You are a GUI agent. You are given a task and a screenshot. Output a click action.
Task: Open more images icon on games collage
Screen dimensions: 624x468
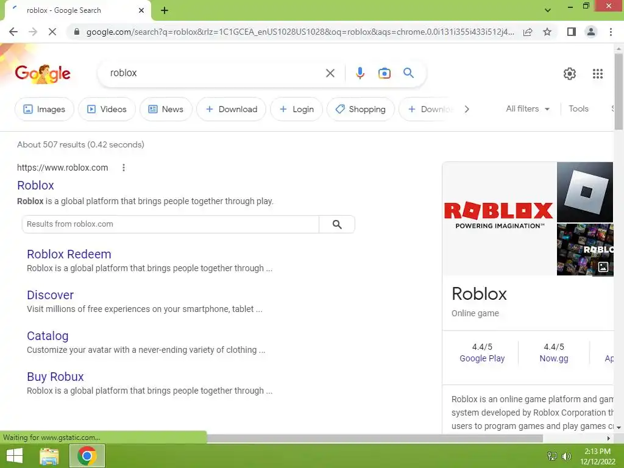click(x=603, y=267)
